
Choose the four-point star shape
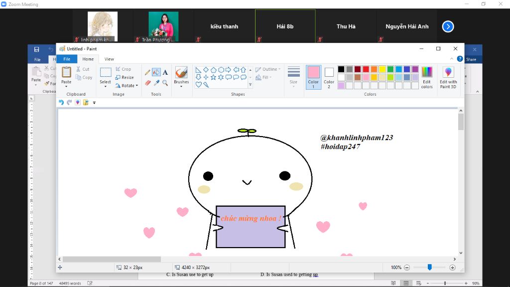[206, 77]
